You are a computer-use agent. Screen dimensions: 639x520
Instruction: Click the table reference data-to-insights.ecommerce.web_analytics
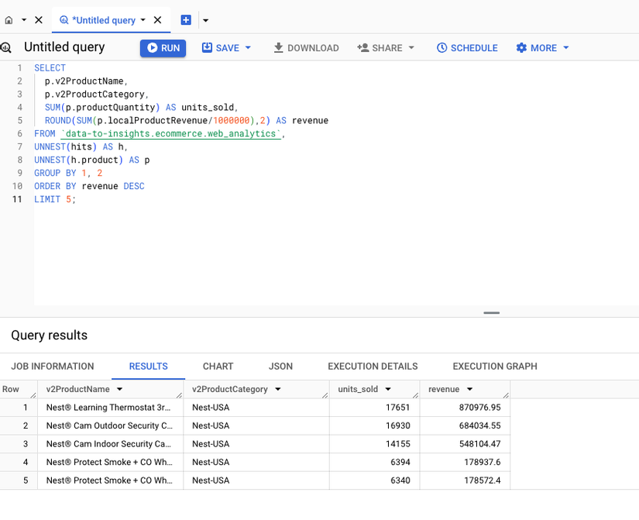tap(170, 134)
